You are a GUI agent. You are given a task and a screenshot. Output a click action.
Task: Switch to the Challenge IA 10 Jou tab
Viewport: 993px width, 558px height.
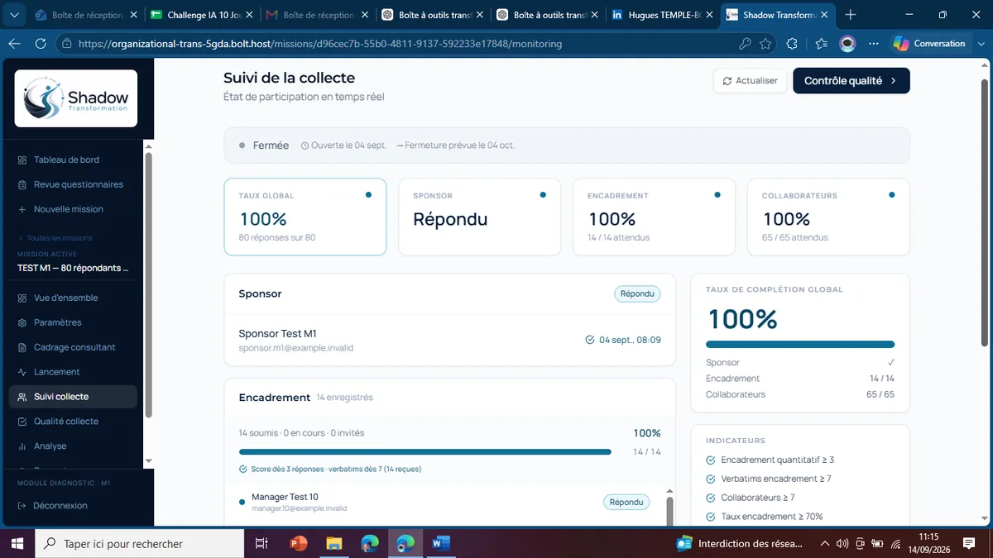[201, 15]
